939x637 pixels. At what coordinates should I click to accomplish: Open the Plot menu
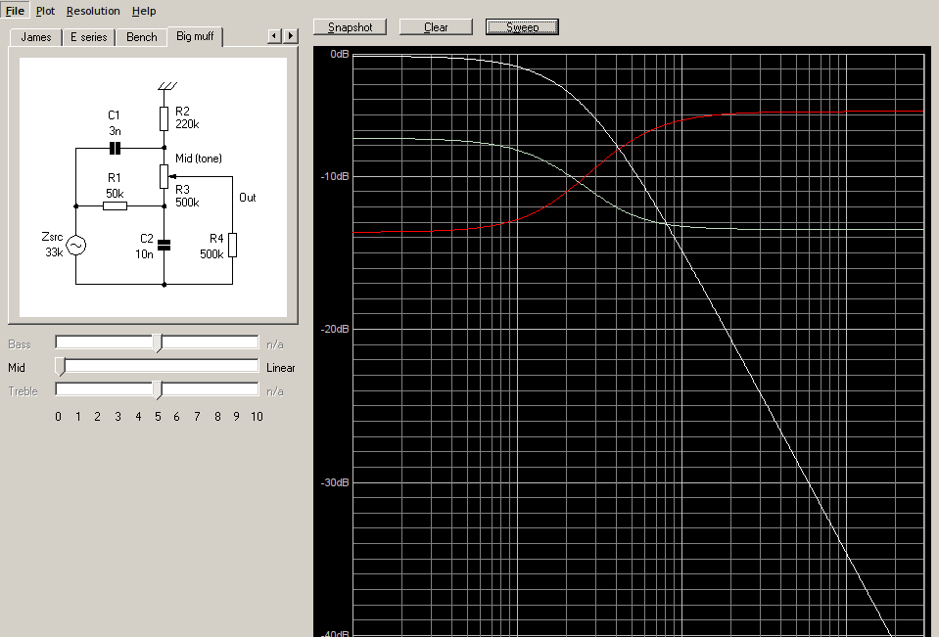(x=45, y=11)
